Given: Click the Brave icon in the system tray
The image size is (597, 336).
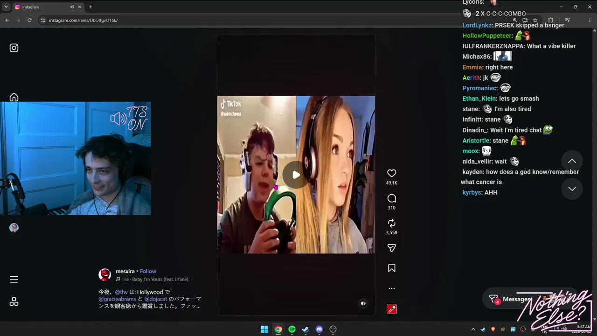Looking at the screenshot, I should (x=493, y=329).
